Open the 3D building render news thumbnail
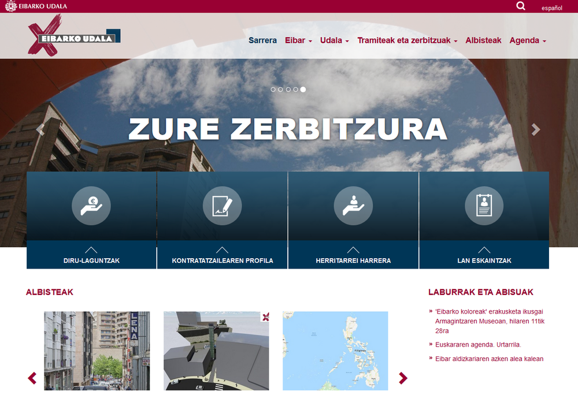Screen dimensions: 578x395 [x=216, y=351]
